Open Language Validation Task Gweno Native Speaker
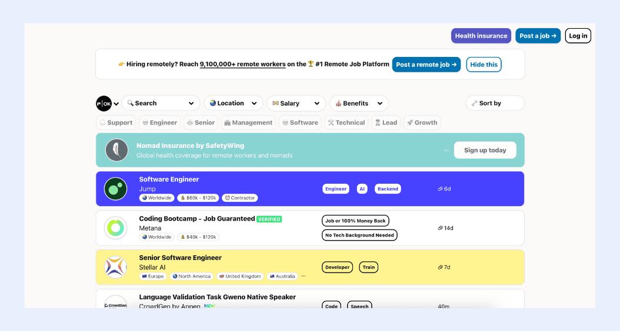The width and height of the screenshot is (620, 331). pyautogui.click(x=218, y=297)
